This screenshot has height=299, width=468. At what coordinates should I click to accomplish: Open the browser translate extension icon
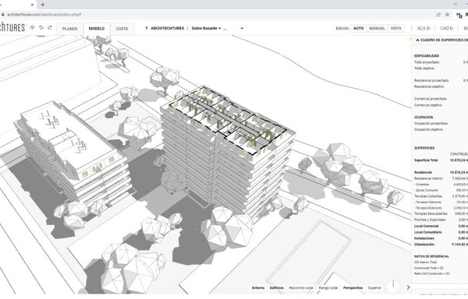coord(459,15)
